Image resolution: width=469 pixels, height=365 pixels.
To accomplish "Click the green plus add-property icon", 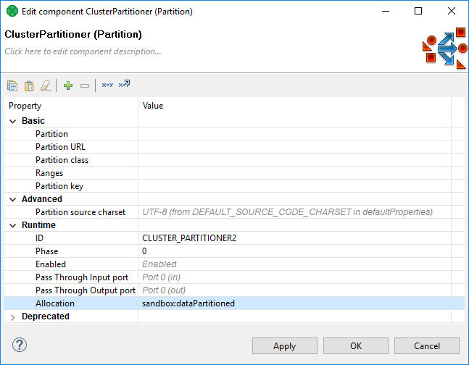I will click(x=68, y=85).
